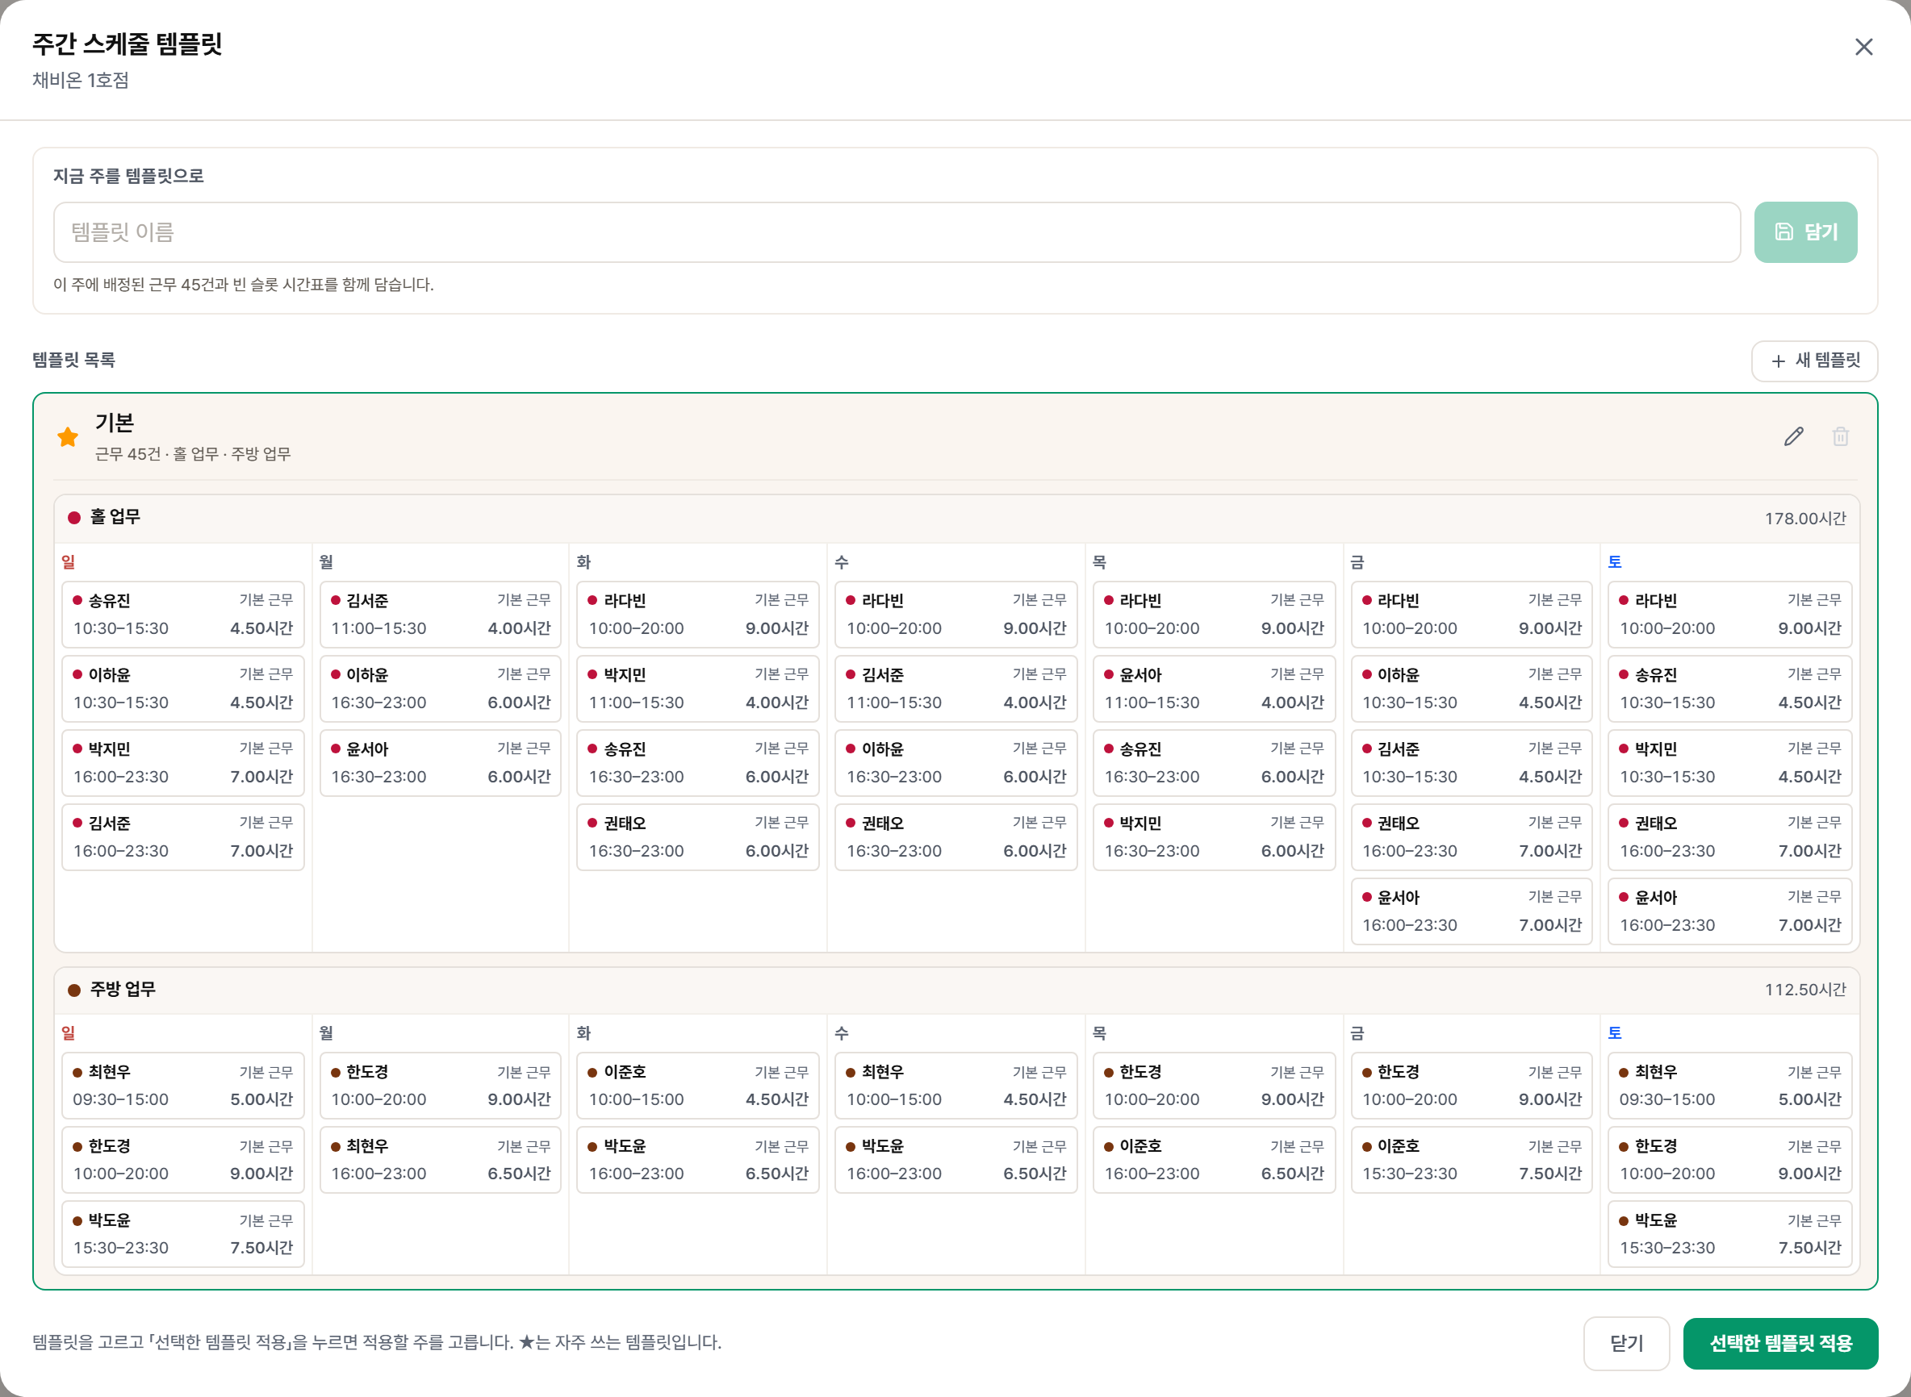This screenshot has width=1911, height=1397.
Task: Open Thursday 주방 이준호 16:00–23:00 shift
Action: 1214,1160
